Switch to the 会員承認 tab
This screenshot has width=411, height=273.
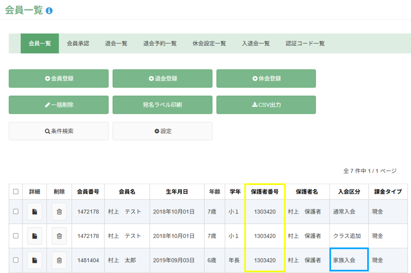(78, 43)
